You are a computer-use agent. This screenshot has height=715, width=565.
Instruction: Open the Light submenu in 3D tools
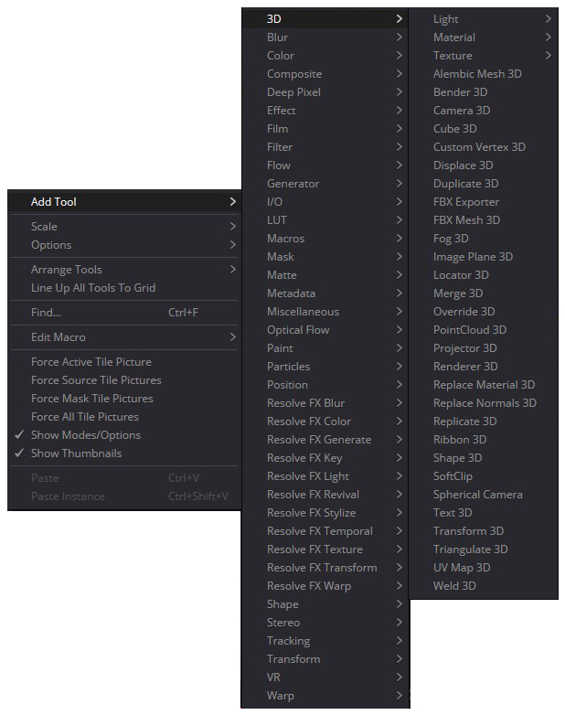(484, 19)
